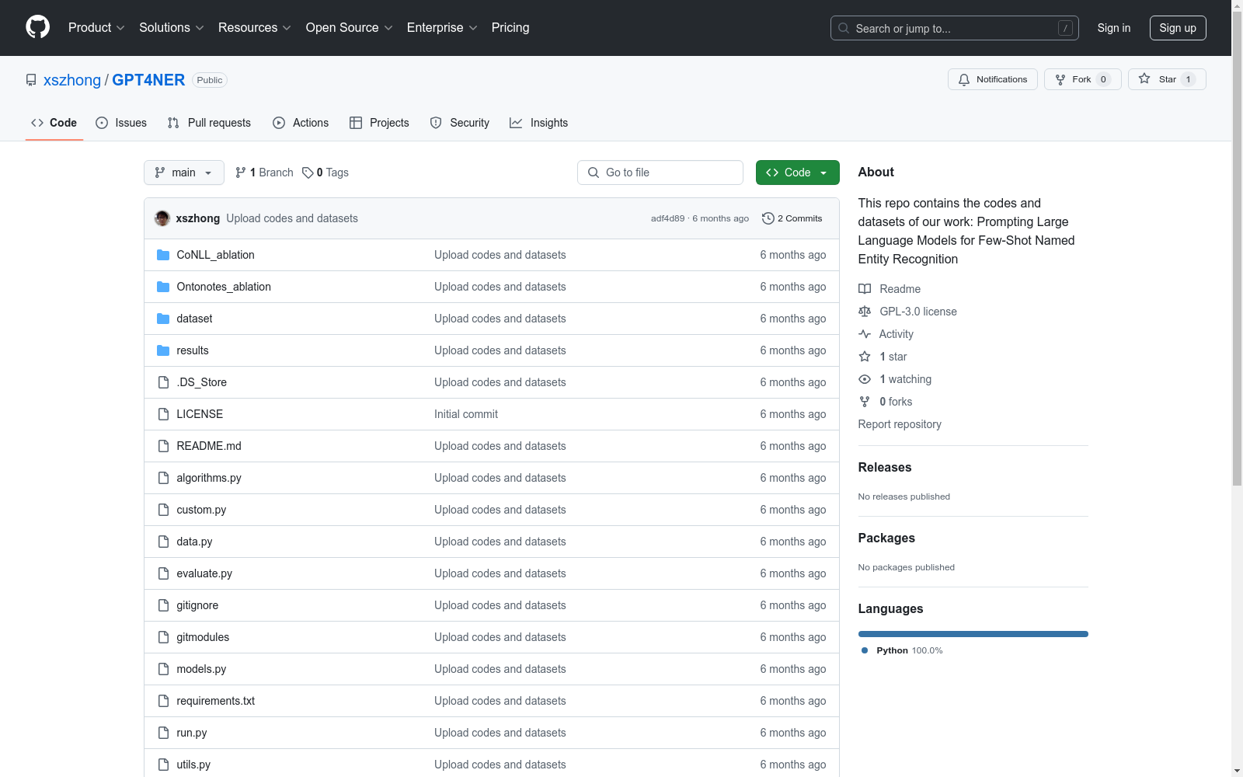The image size is (1243, 777).
Task: Click the eye icon beside 1 watching
Action: click(865, 379)
